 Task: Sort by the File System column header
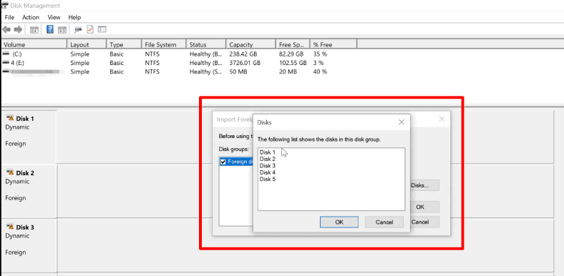click(x=164, y=44)
